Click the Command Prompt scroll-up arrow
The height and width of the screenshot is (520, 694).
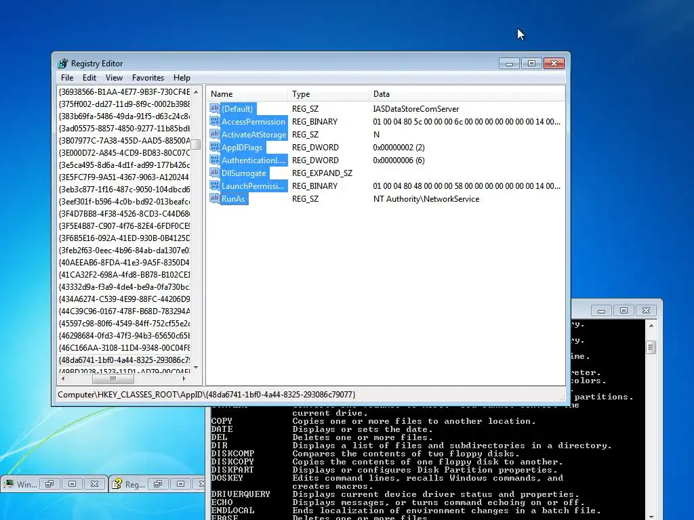pos(651,326)
